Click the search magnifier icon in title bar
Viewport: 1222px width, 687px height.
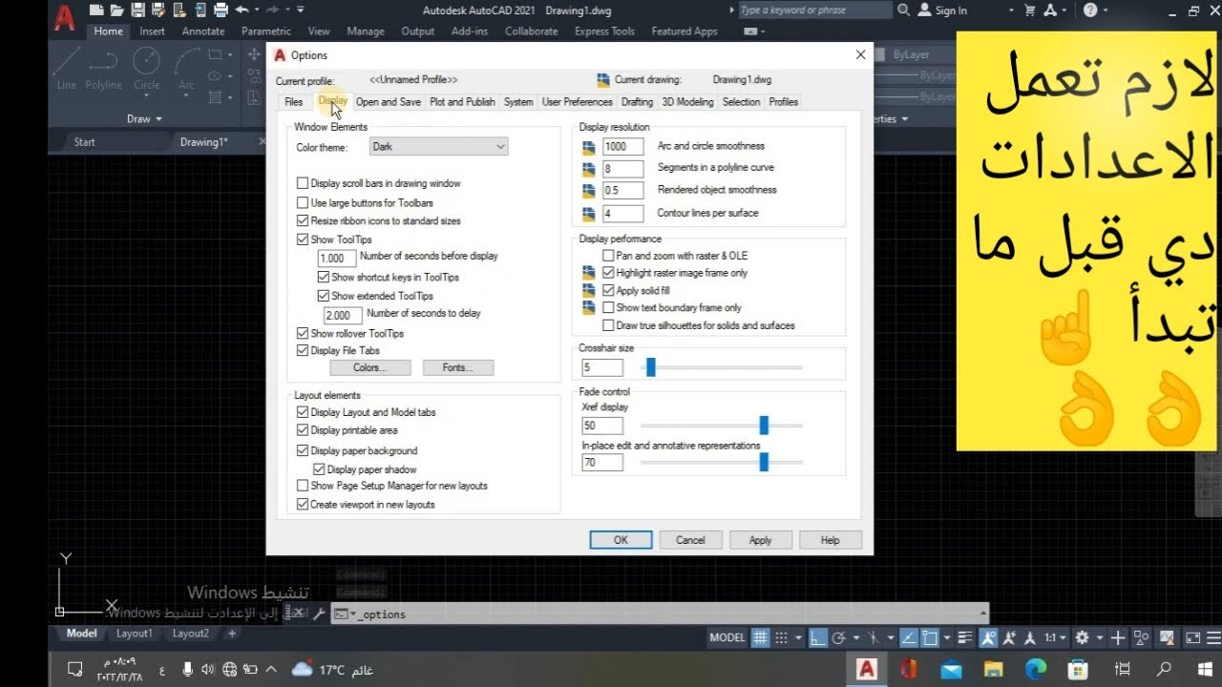tap(904, 10)
